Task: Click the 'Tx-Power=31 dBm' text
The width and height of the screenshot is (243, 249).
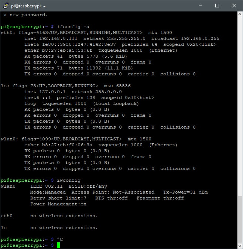Action: pyautogui.click(x=185, y=192)
